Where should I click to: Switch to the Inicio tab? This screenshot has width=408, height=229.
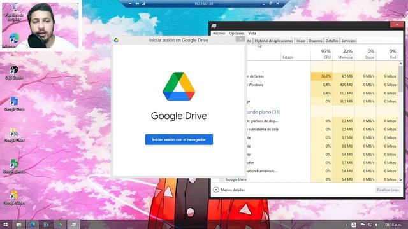(301, 41)
